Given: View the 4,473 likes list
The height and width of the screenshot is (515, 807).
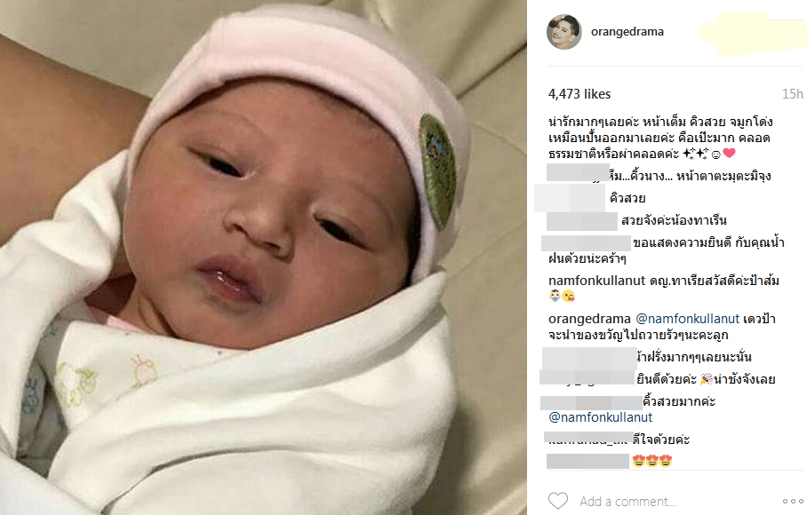Looking at the screenshot, I should (x=579, y=94).
